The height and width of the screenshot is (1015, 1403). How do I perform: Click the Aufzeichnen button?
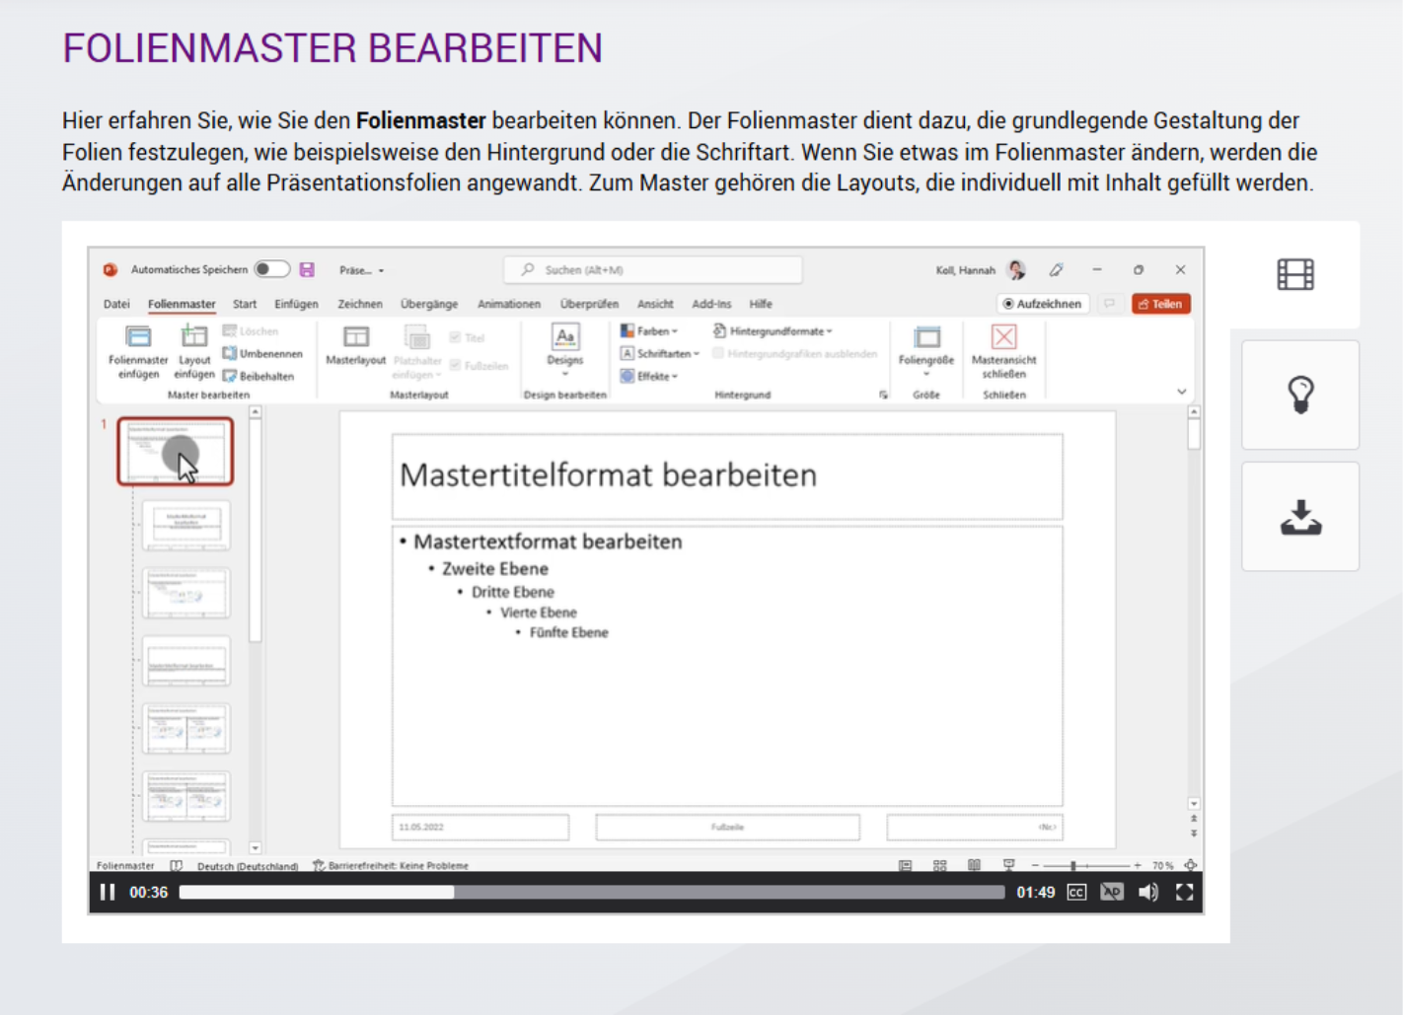point(1042,304)
